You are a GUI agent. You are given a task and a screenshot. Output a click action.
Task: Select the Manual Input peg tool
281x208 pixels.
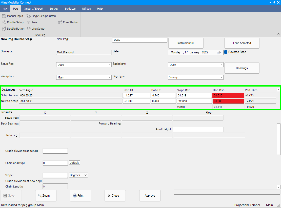pyautogui.click(x=13, y=16)
